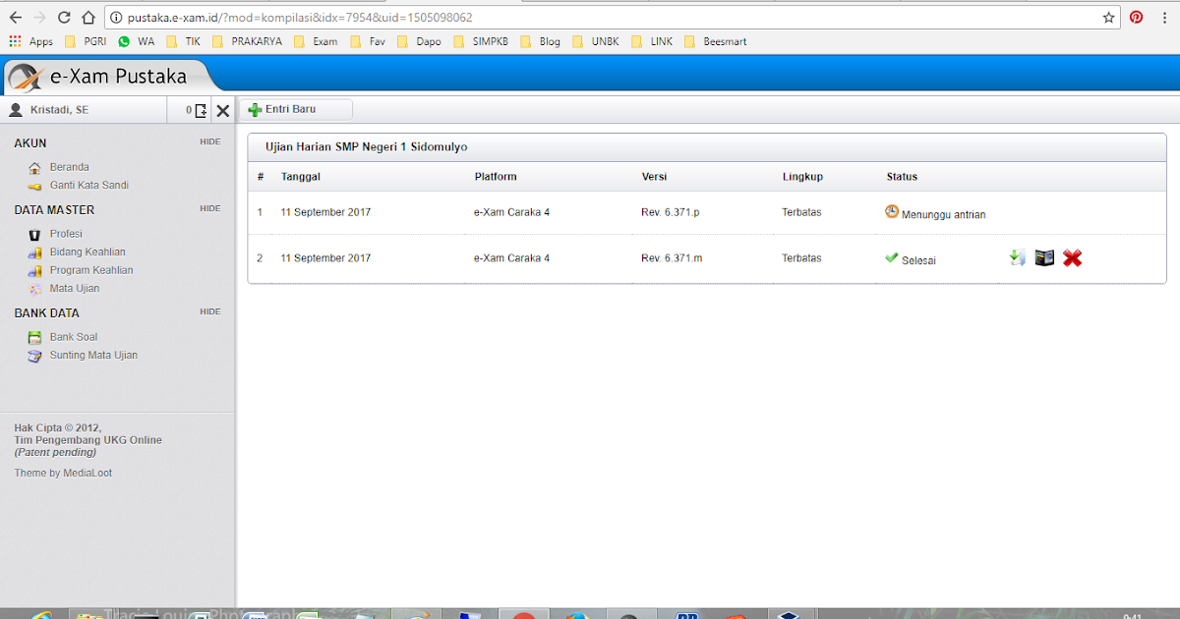This screenshot has width=1180, height=619.
Task: Open the Pinterest extension icon
Action: [x=1136, y=18]
